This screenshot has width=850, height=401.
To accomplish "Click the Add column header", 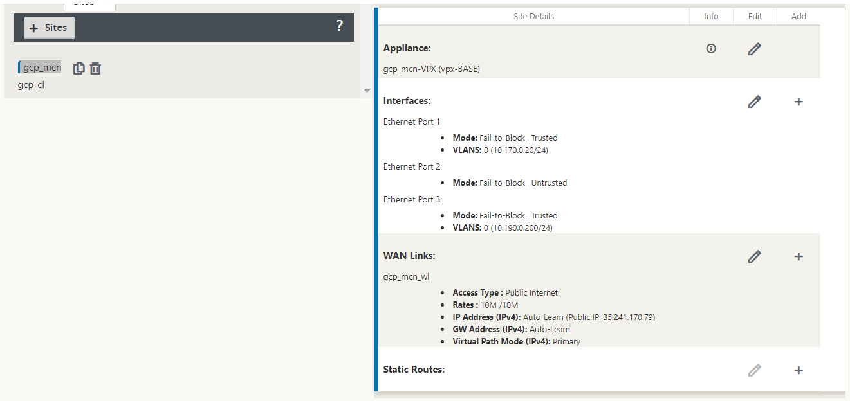I will click(799, 17).
